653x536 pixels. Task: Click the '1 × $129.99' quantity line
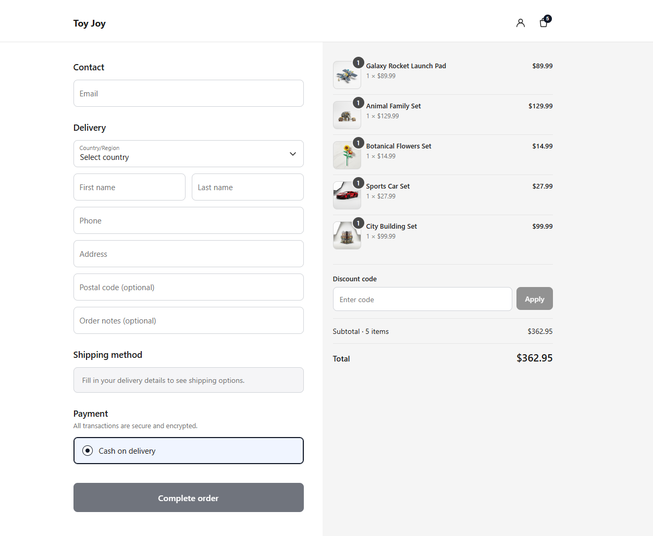(x=383, y=116)
